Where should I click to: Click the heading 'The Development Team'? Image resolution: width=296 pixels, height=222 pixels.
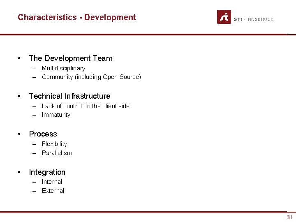(x=71, y=58)
